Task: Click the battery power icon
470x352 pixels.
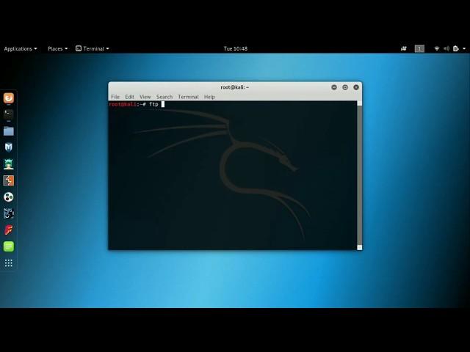Action: (x=456, y=48)
